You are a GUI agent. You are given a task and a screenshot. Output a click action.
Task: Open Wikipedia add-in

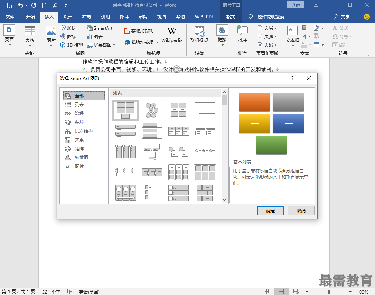[x=172, y=35]
